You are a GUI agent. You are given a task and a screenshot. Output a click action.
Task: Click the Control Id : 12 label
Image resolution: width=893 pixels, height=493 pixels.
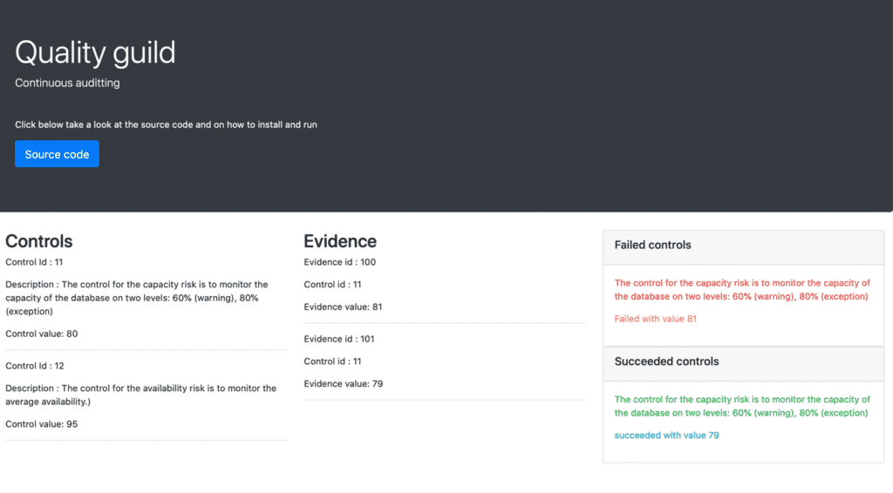(x=34, y=366)
